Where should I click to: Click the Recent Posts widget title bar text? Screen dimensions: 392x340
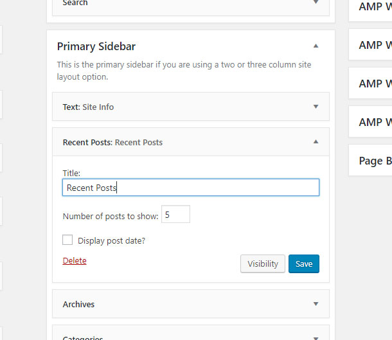click(x=112, y=142)
